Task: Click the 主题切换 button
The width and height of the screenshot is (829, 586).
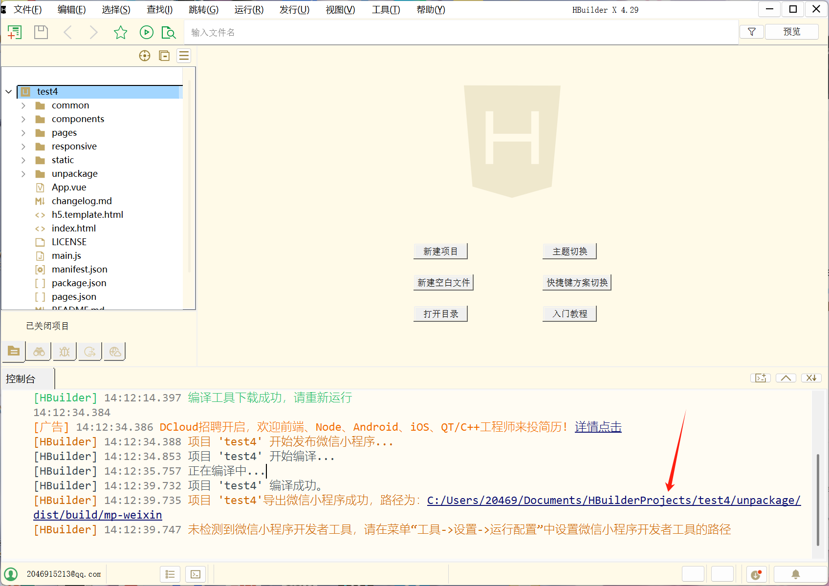Action: [x=570, y=251]
